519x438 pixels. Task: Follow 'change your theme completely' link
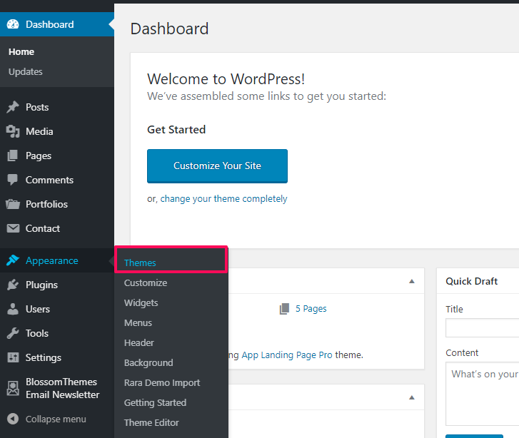click(x=223, y=198)
